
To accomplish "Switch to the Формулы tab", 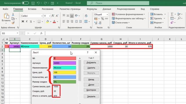I will click(x=92, y=9).
